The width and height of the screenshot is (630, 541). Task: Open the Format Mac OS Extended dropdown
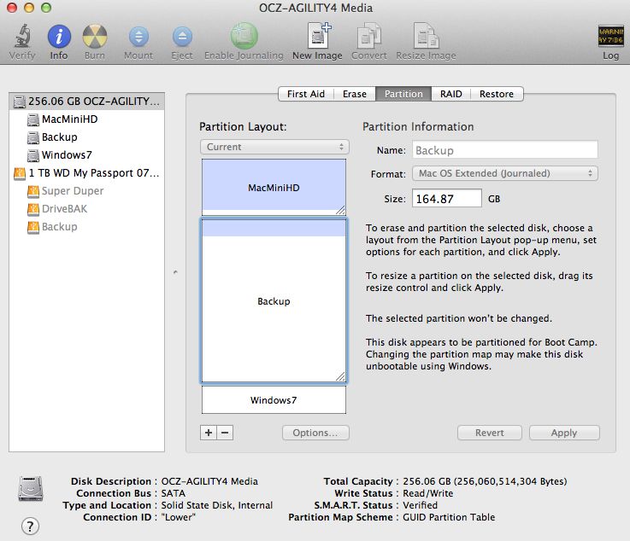[x=504, y=173]
